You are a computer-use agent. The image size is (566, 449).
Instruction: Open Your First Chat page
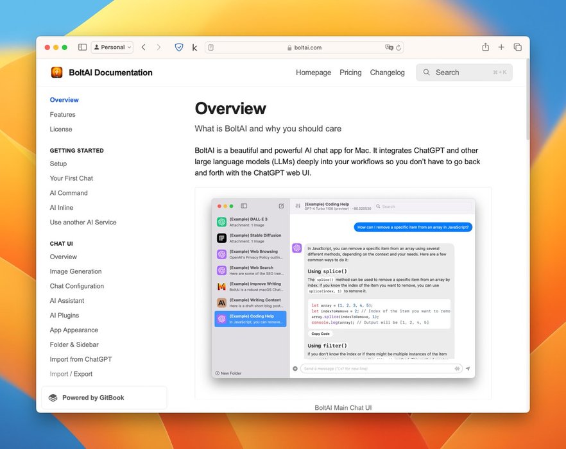(x=71, y=178)
